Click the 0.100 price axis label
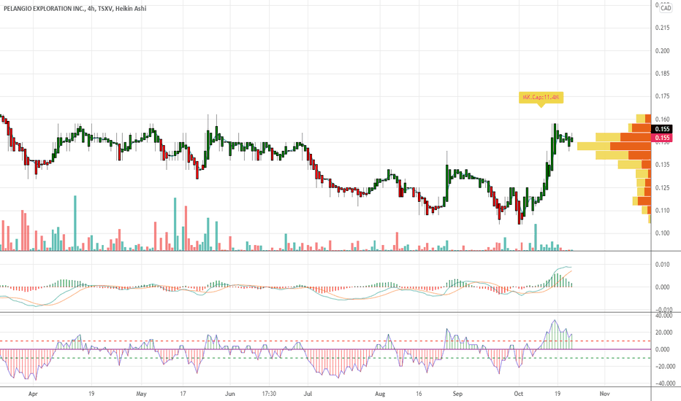This screenshot has height=401, width=681. coord(662,233)
